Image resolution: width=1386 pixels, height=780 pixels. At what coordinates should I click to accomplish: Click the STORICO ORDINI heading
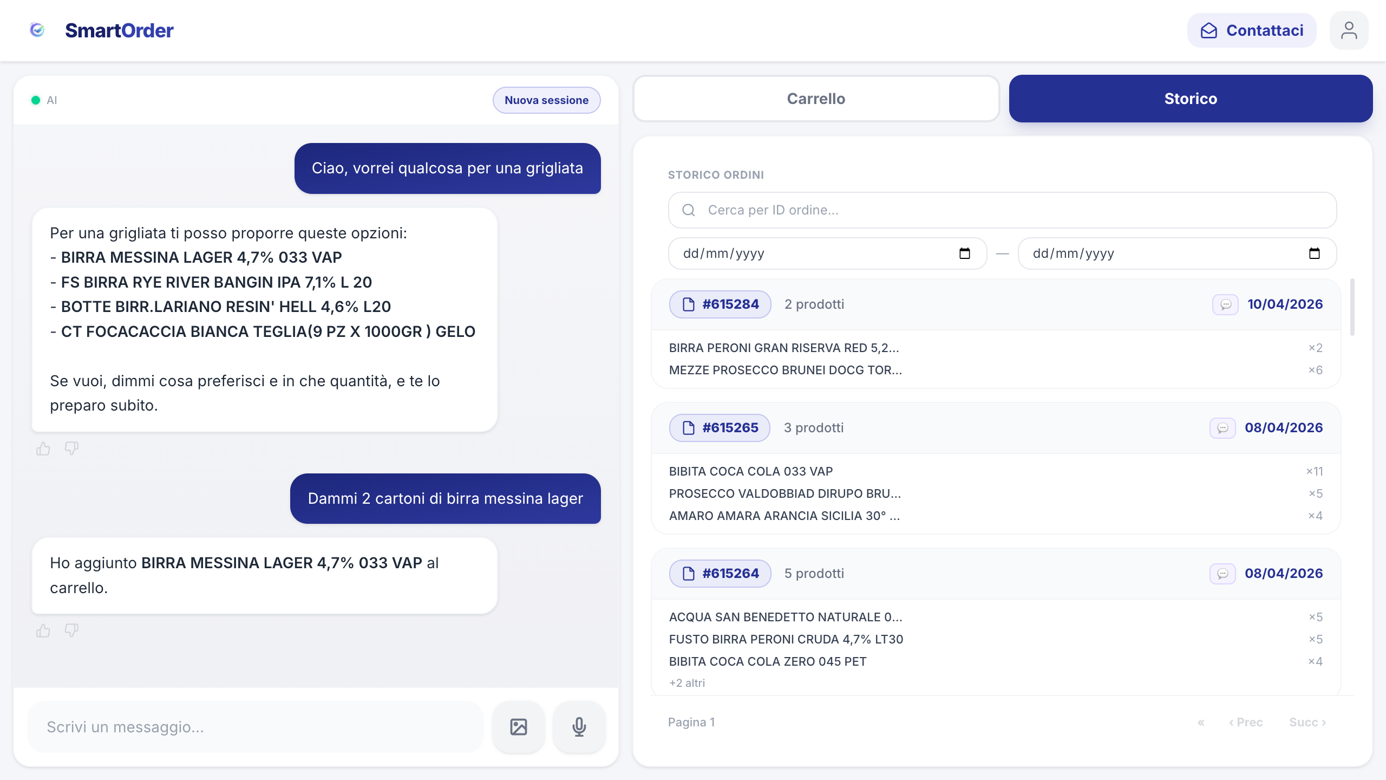point(716,175)
